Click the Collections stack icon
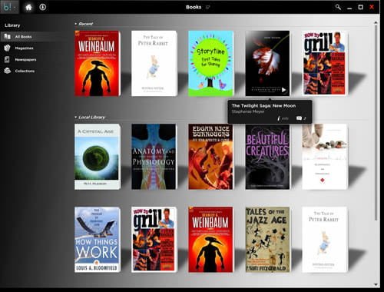The image size is (384, 292). (x=8, y=71)
